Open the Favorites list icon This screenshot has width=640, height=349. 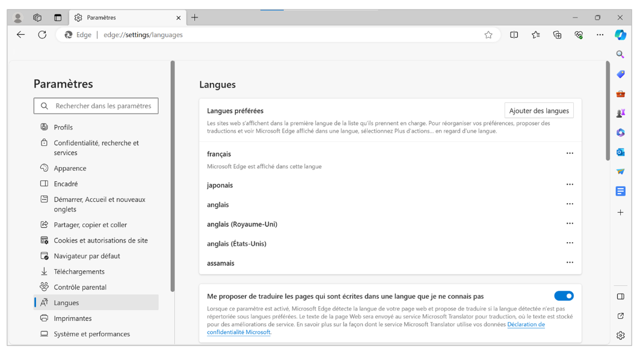535,35
